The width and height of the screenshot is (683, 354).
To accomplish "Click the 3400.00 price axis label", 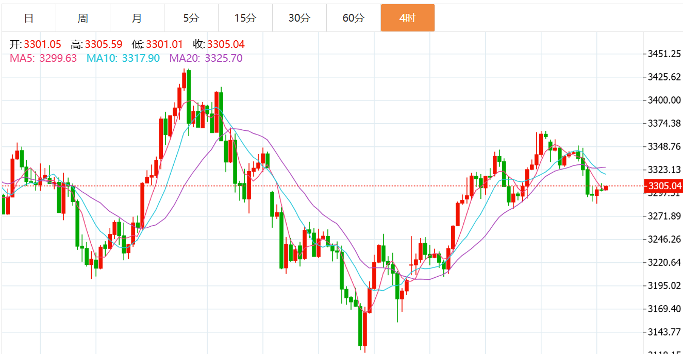I will 664,100.
